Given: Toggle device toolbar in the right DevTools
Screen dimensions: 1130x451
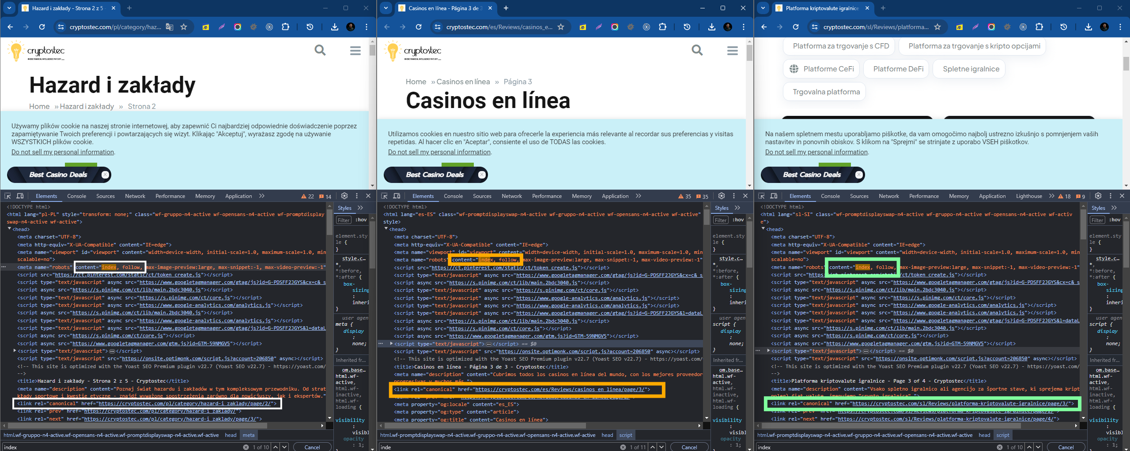Looking at the screenshot, I should 774,196.
